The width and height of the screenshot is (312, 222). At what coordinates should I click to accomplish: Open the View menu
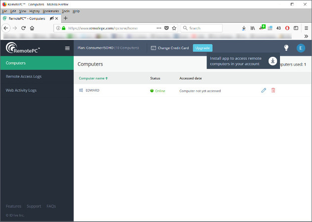(x=23, y=11)
